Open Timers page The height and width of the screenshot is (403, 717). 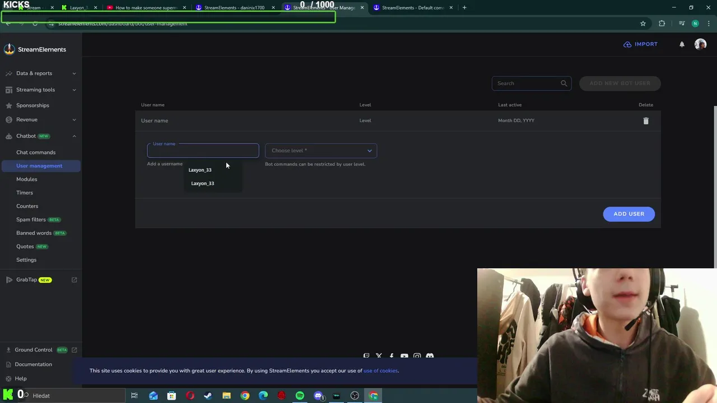click(25, 193)
